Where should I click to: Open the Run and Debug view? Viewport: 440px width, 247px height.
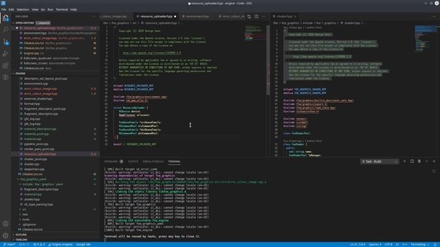coord(5,54)
